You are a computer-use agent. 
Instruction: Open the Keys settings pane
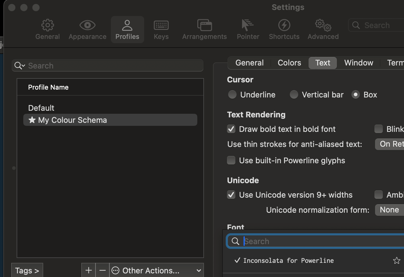point(161,30)
